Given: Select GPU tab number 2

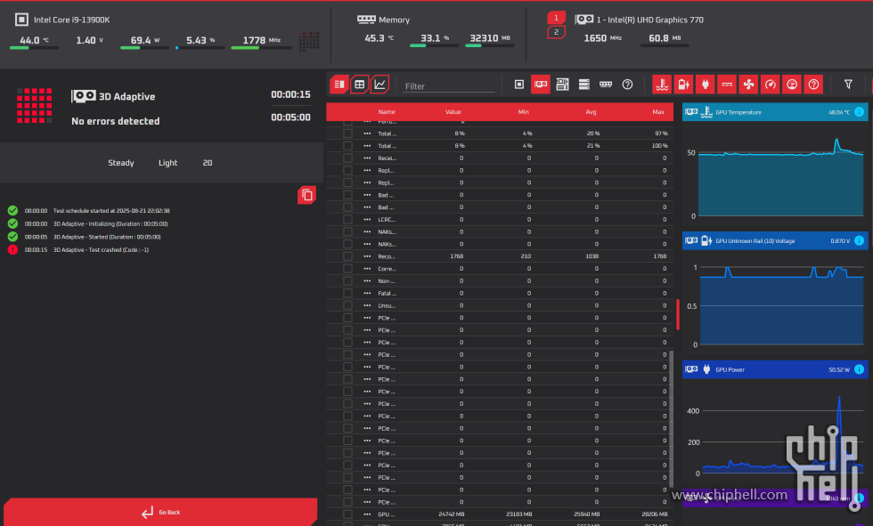Looking at the screenshot, I should point(556,32).
